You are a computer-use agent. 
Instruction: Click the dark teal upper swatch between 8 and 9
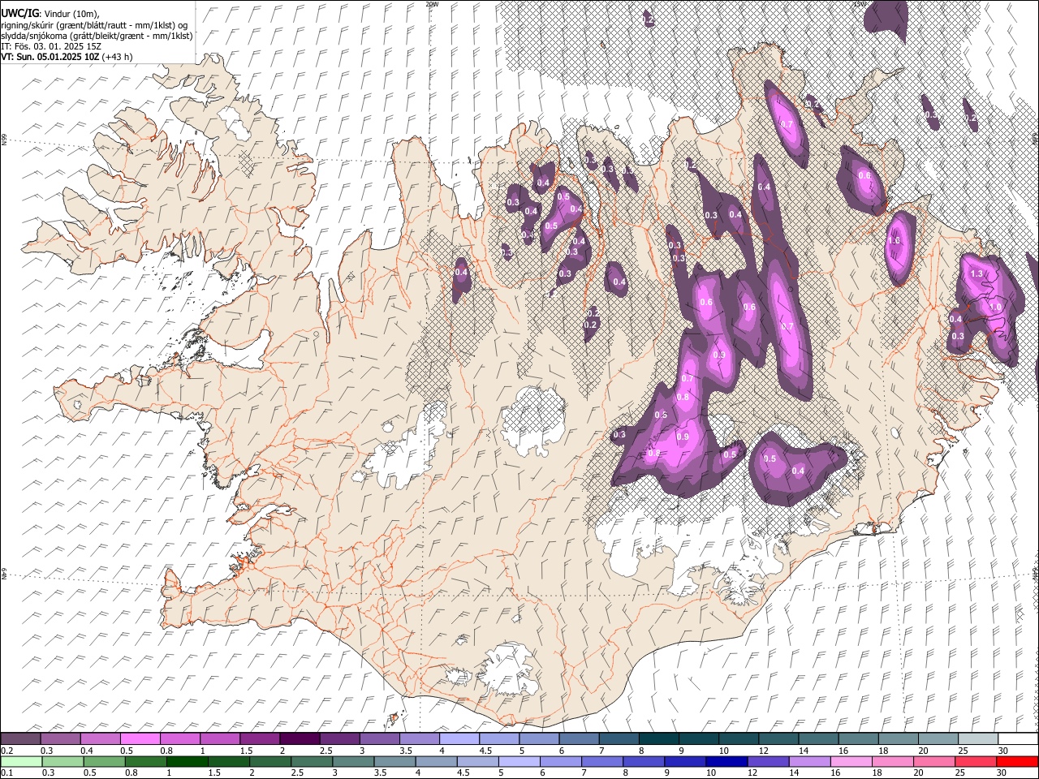[658, 738]
